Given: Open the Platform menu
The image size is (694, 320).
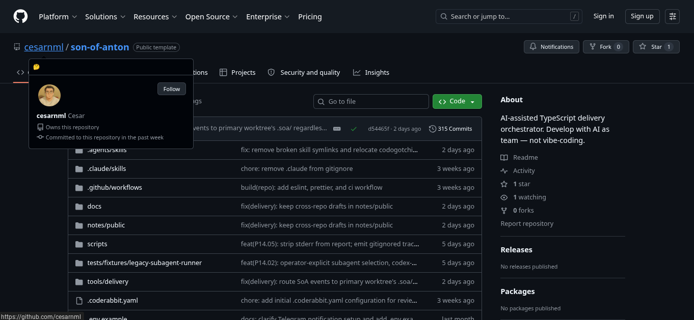Looking at the screenshot, I should coord(58,16).
